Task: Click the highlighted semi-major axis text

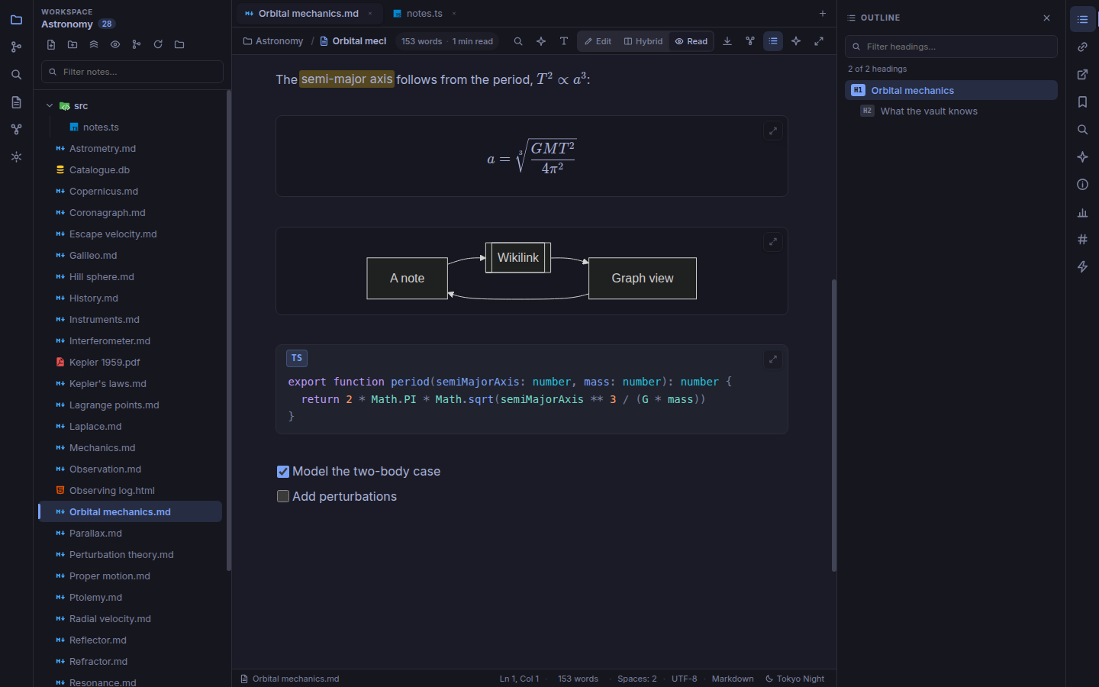Action: pos(346,79)
